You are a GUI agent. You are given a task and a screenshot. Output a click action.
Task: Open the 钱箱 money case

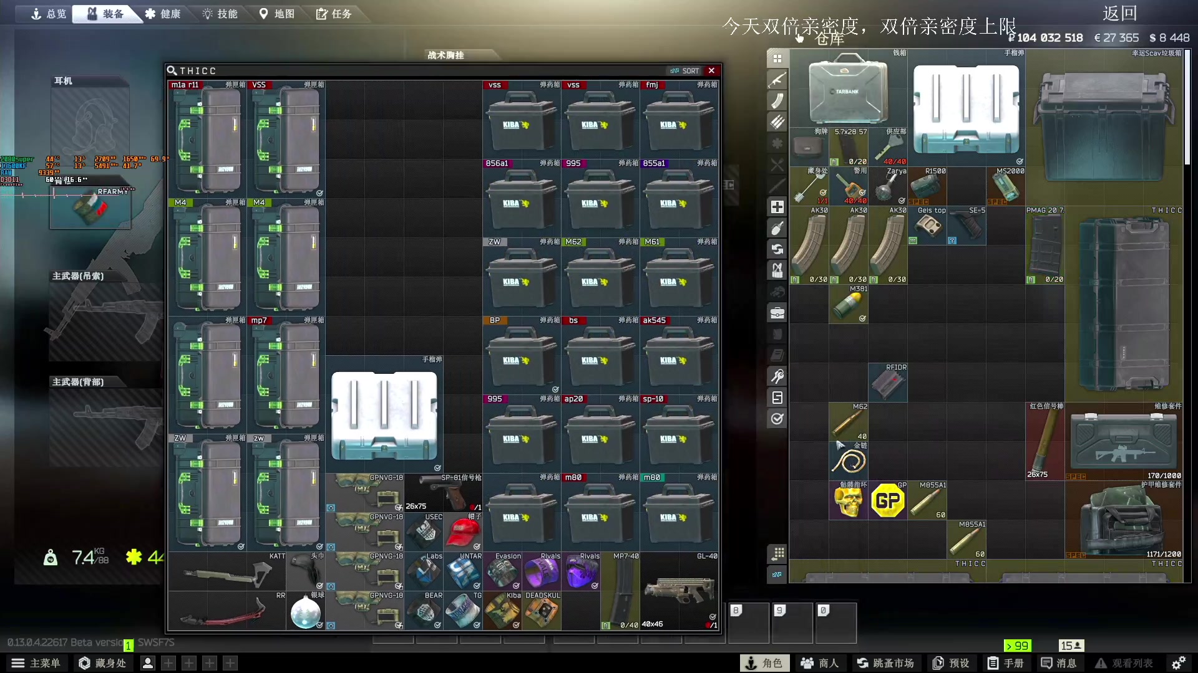point(848,87)
